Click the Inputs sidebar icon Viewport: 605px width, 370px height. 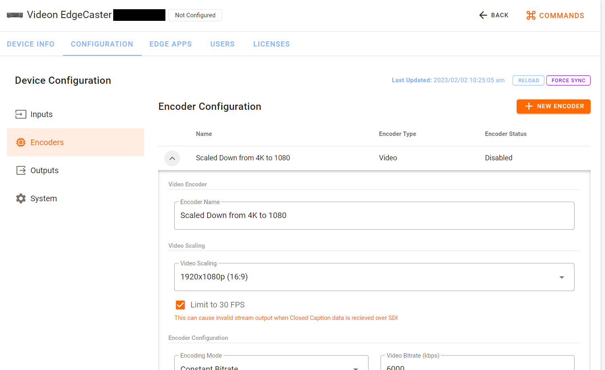coord(21,114)
